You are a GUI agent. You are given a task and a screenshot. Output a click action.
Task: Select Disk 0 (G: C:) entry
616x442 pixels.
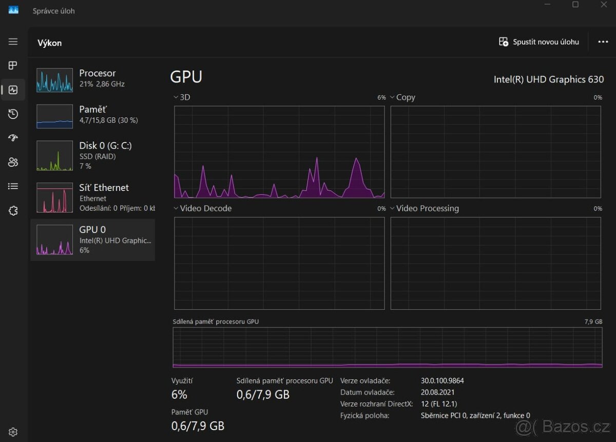point(92,155)
